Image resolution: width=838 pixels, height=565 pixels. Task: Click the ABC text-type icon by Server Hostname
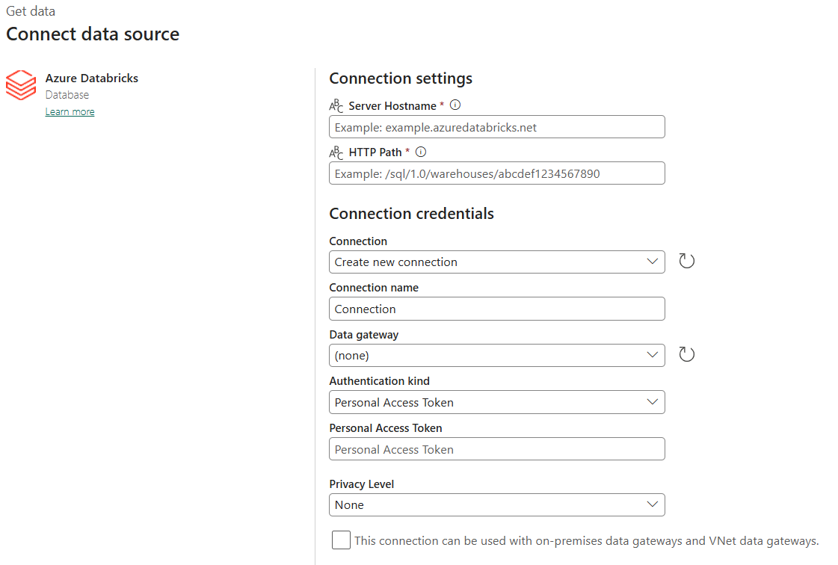click(336, 106)
